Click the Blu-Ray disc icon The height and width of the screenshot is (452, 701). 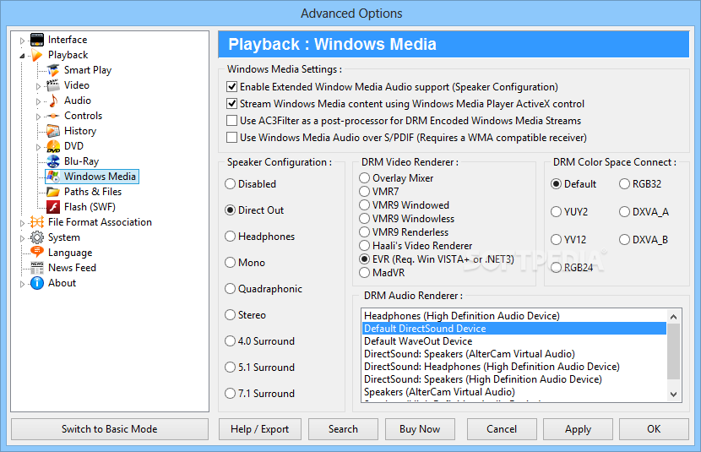tap(53, 161)
